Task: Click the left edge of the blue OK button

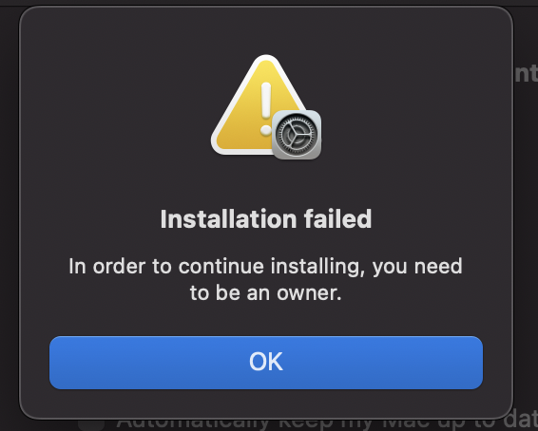Action: coord(55,363)
